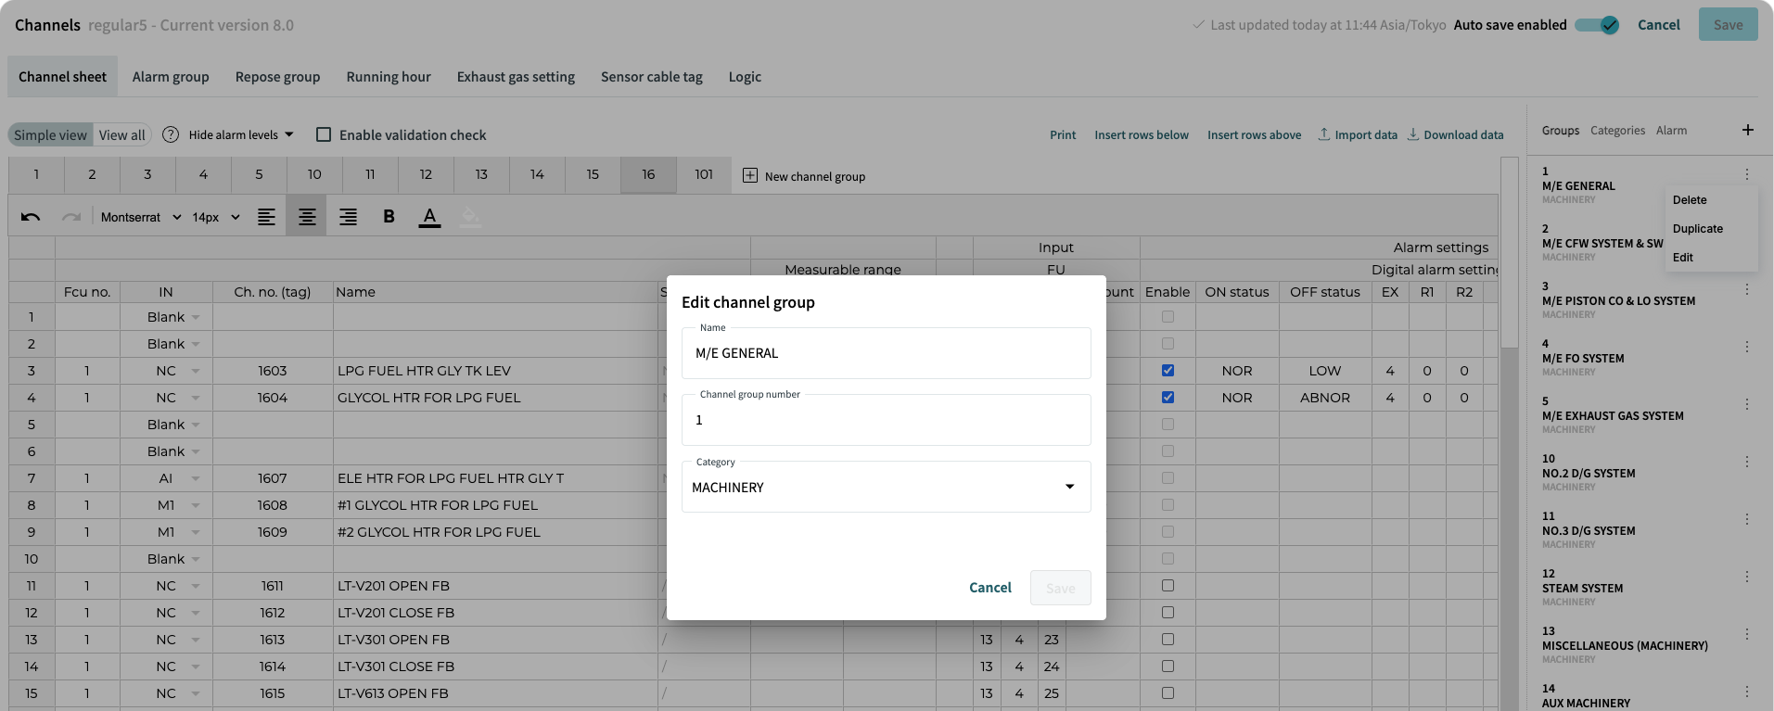This screenshot has width=1774, height=711.
Task: Open options menu for NO.2 D/G SYSTEM
Action: coord(1747,462)
